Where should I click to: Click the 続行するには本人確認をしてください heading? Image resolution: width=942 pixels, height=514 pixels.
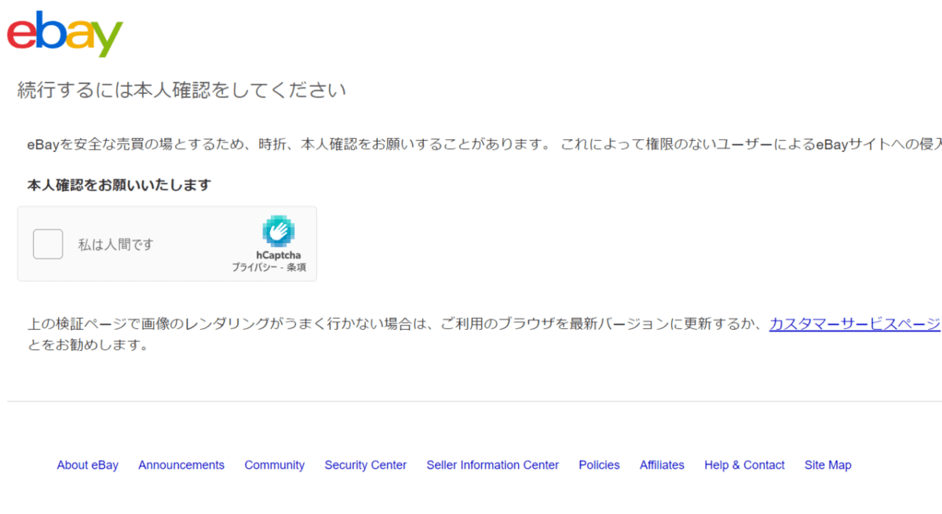tap(181, 90)
